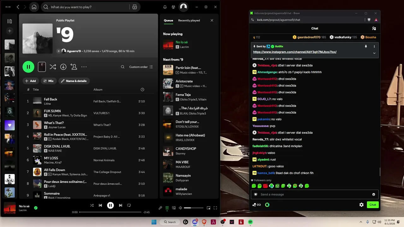The image size is (404, 227).
Task: Skip to next track
Action: [120, 205]
